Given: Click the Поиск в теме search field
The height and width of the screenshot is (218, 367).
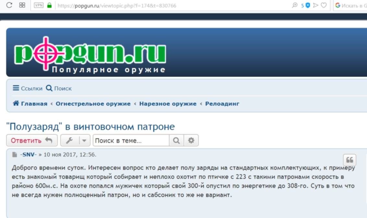Looking at the screenshot, I should click(131, 141).
